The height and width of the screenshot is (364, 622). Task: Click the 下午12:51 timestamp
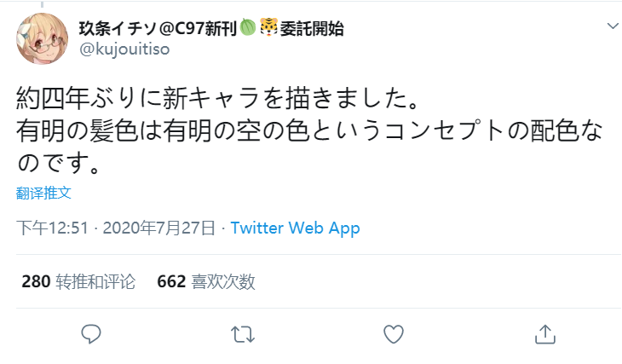click(52, 228)
